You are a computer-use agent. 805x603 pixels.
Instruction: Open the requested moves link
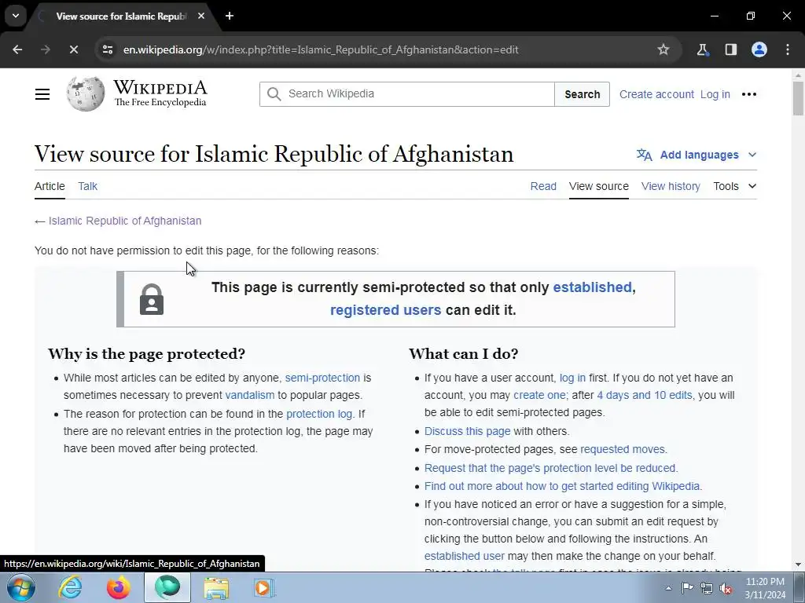623,449
